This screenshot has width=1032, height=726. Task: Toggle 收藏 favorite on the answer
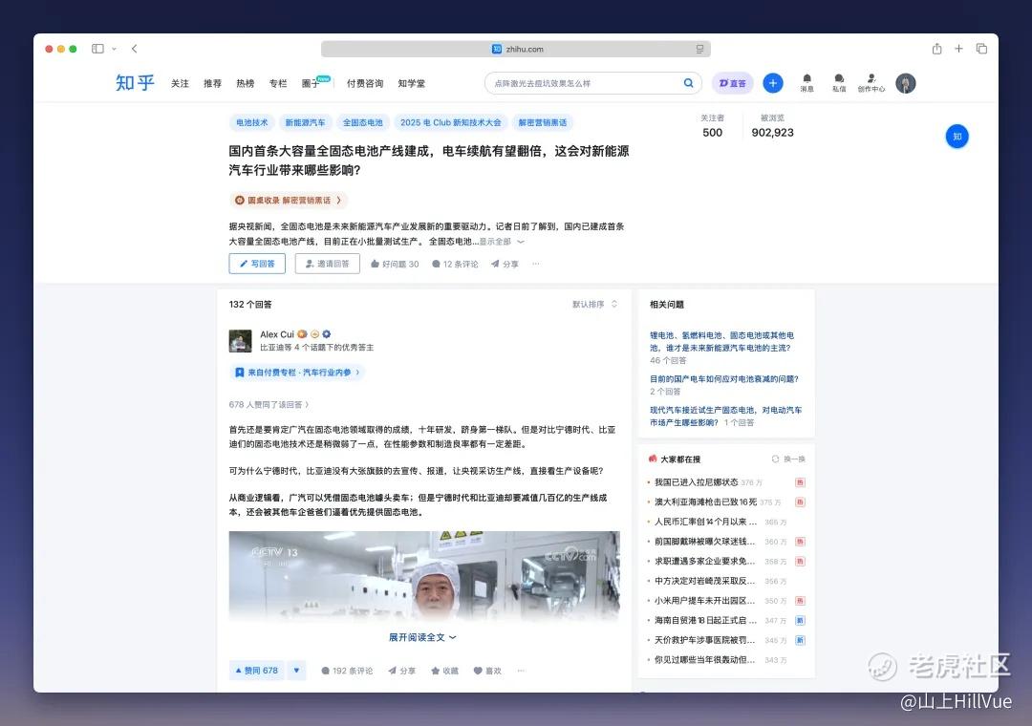[x=444, y=671]
